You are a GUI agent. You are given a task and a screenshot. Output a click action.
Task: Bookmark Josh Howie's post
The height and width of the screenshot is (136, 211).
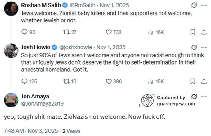192,81
